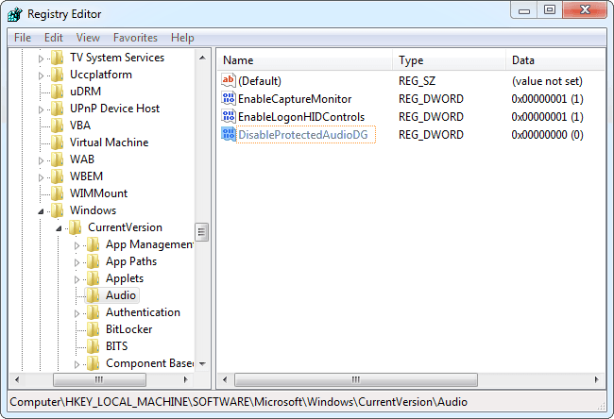Screen dimensions: 614x419
Task: Select the EnableCaptureMonitor value name
Action: point(295,99)
